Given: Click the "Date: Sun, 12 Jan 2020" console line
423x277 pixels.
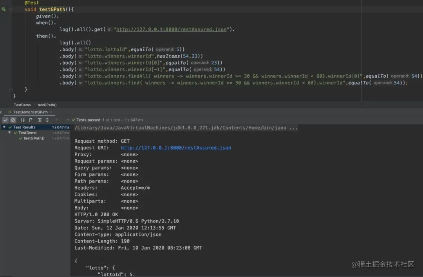Looking at the screenshot, I should tap(125, 228).
